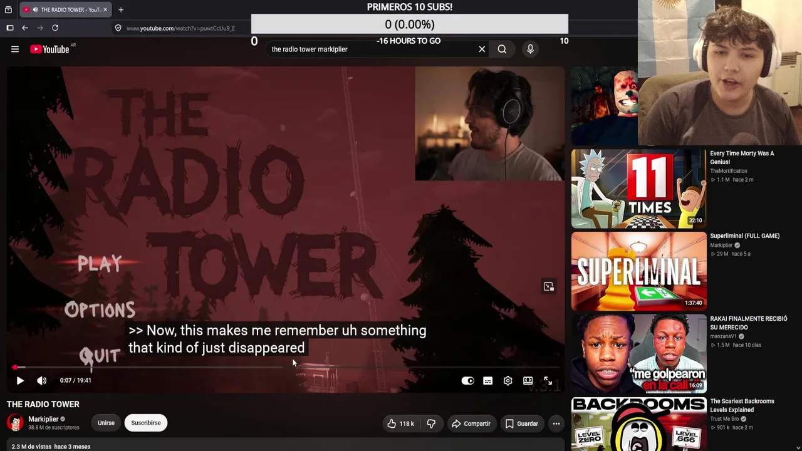Reload the YouTube page

[55, 28]
